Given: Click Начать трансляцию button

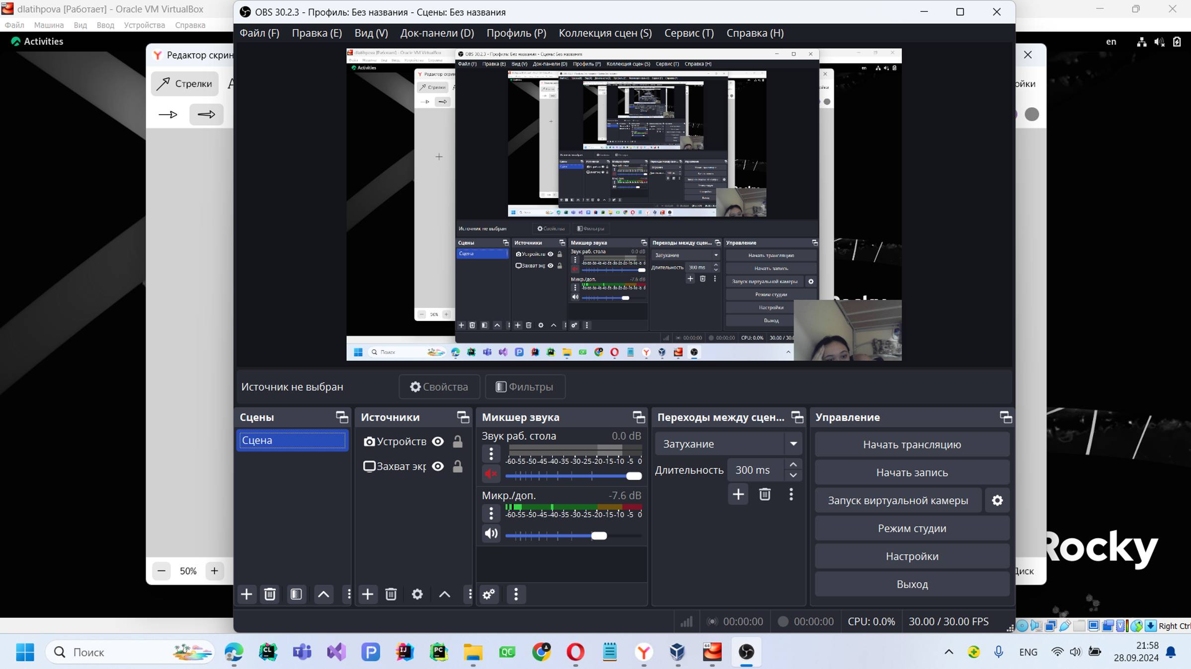Looking at the screenshot, I should (x=912, y=445).
